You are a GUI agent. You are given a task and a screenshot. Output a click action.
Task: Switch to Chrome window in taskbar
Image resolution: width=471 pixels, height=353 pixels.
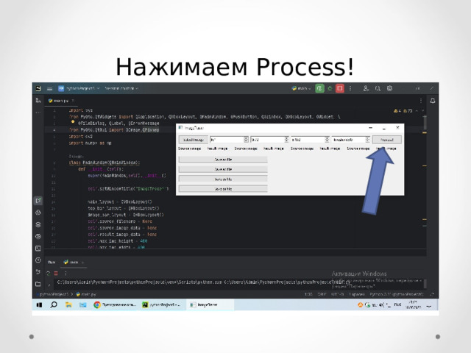[x=115, y=305]
